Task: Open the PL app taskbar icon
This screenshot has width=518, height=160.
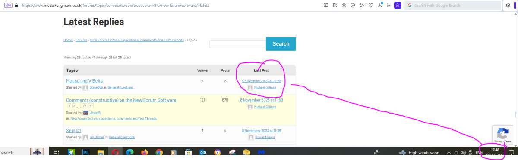Action: (x=85, y=152)
